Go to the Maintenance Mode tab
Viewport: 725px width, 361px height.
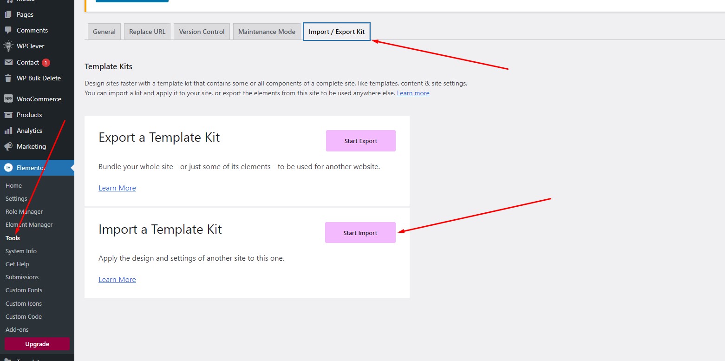click(x=267, y=32)
